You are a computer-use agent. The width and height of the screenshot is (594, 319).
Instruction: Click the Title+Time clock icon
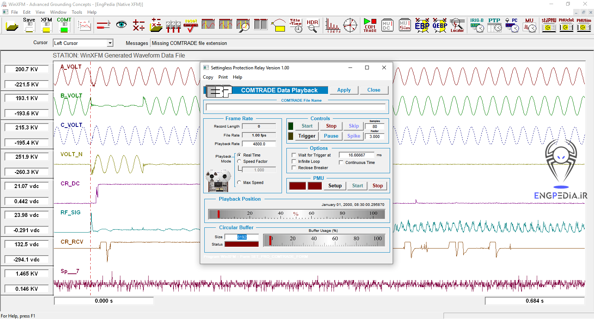(296, 25)
